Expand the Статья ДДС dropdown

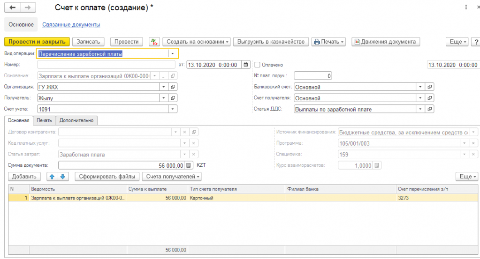[x=420, y=109]
